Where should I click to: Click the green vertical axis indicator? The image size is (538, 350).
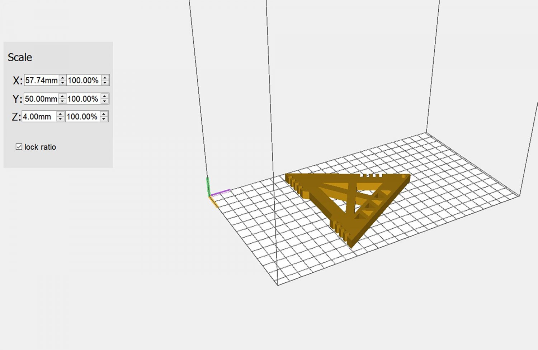click(x=208, y=186)
